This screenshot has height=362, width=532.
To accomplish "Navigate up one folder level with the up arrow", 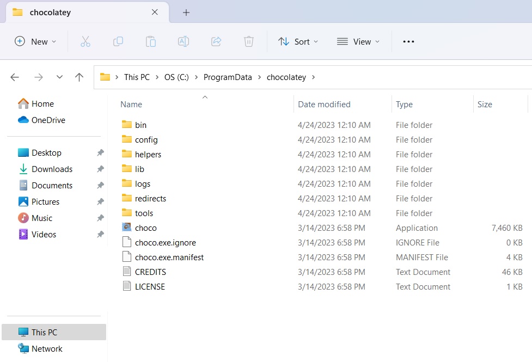I will (78, 77).
